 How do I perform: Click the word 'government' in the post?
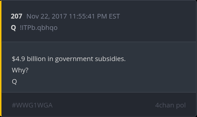[74, 59]
